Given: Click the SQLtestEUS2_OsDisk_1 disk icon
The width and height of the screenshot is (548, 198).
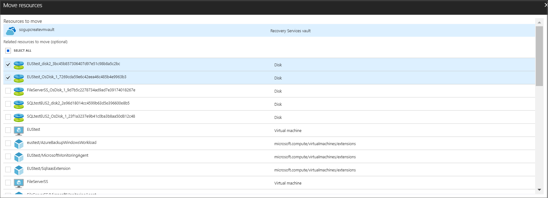Looking at the screenshot, I should [19, 118].
